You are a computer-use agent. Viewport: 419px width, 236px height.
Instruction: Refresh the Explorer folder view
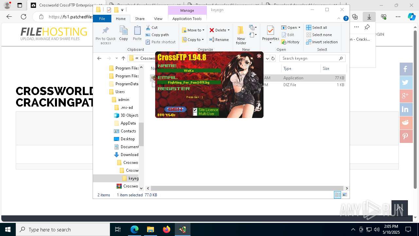pyautogui.click(x=273, y=58)
